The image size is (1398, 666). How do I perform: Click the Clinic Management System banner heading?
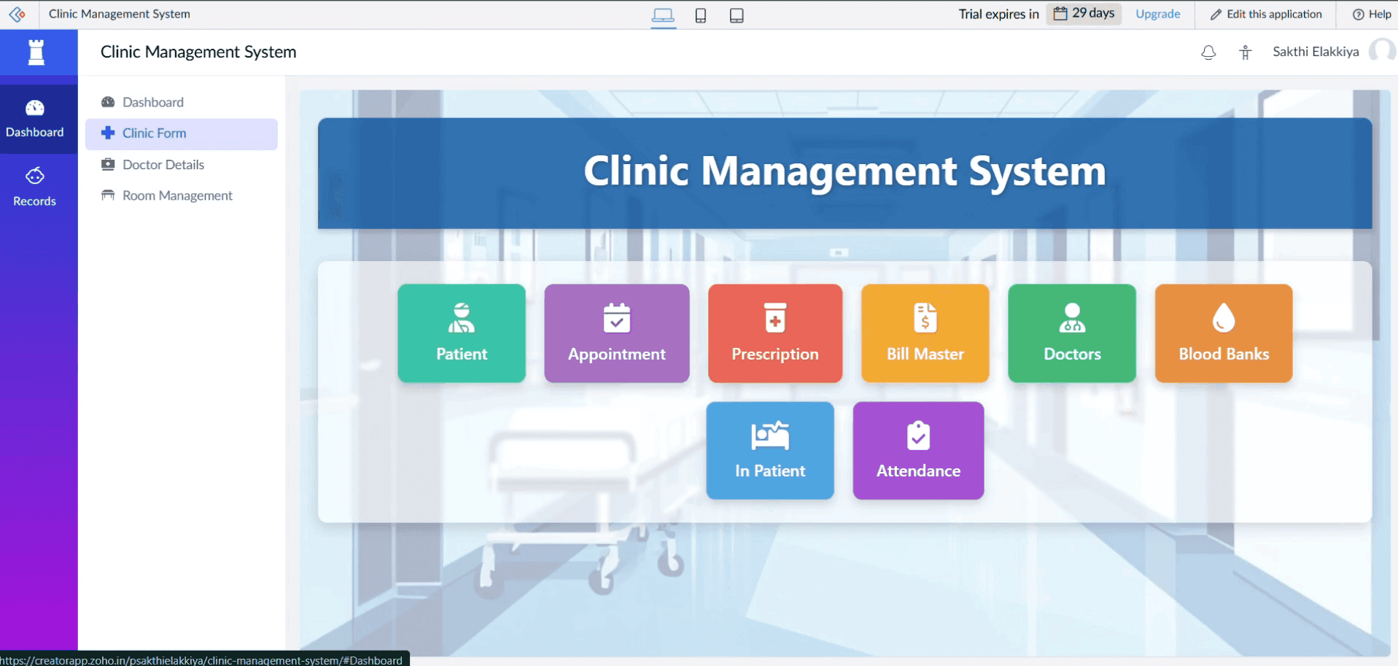pyautogui.click(x=844, y=171)
